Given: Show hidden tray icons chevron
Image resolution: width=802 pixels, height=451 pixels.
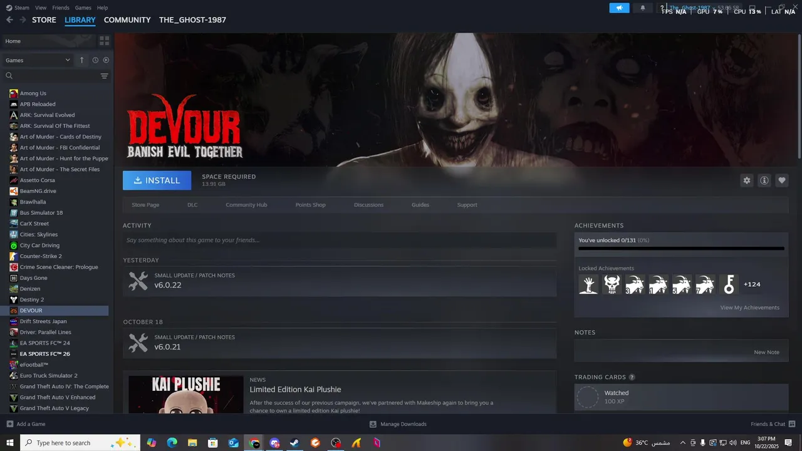Looking at the screenshot, I should tap(682, 443).
